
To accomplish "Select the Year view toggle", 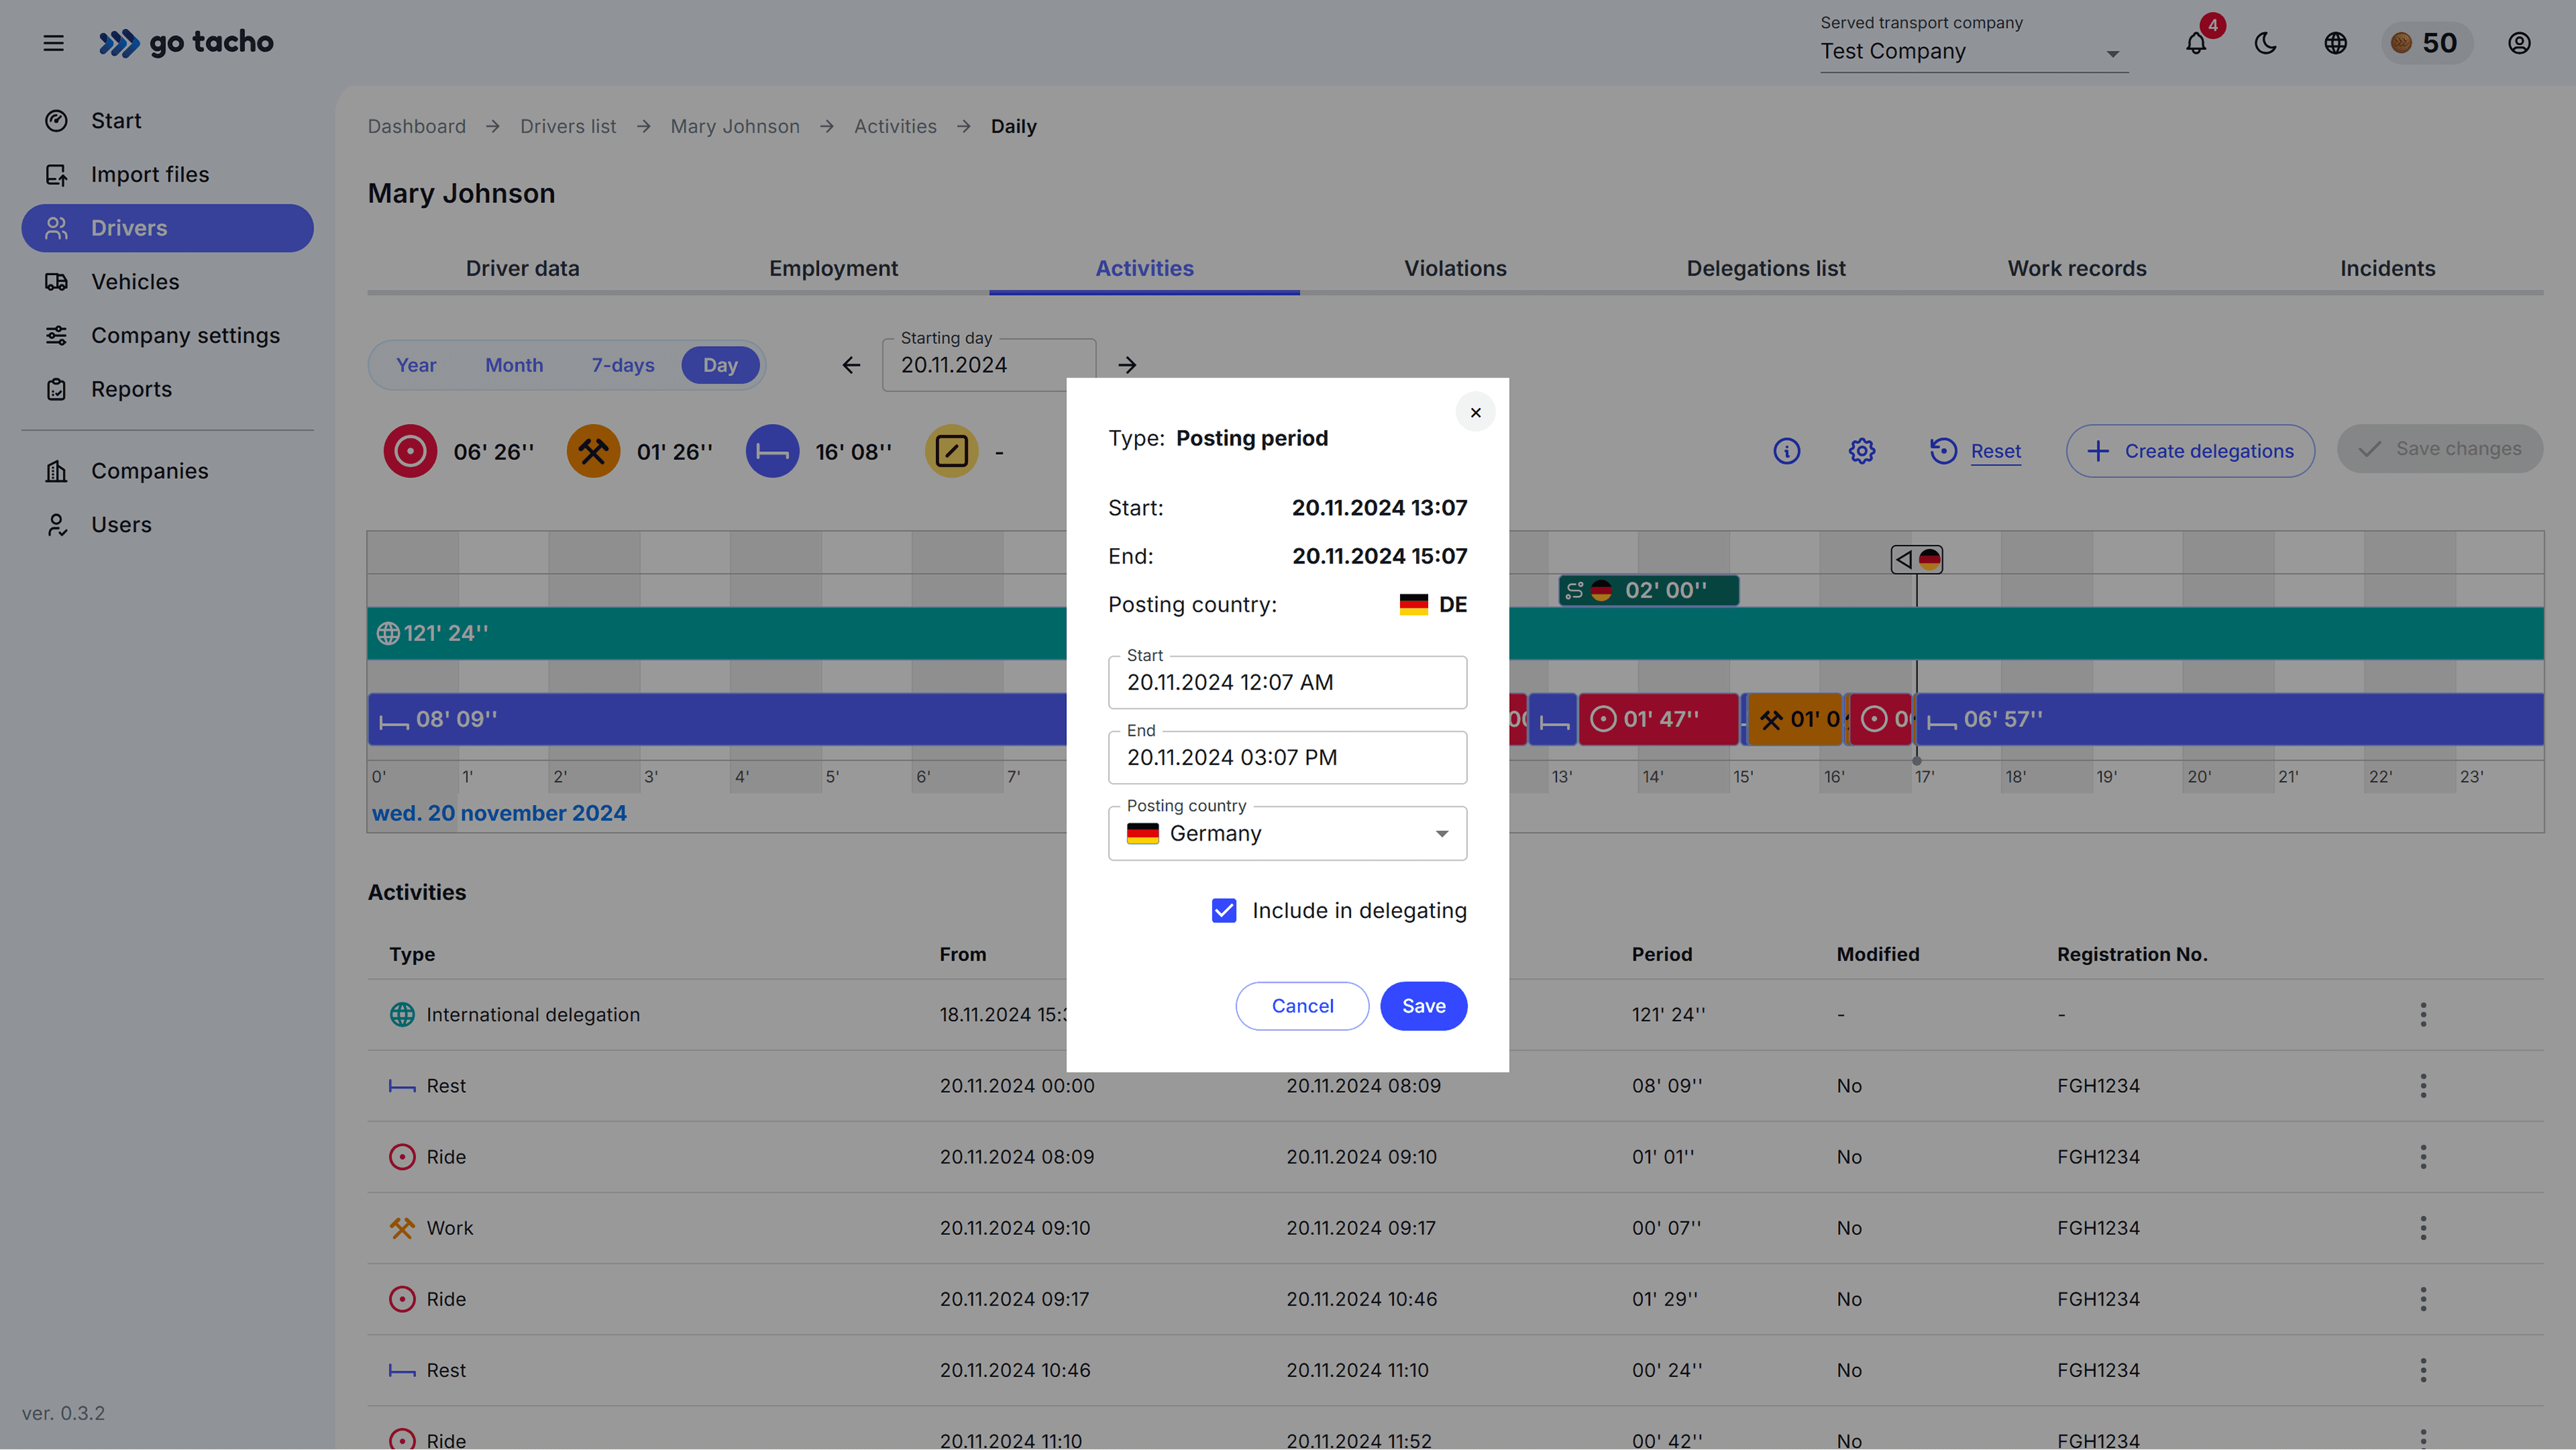I will (x=416, y=365).
